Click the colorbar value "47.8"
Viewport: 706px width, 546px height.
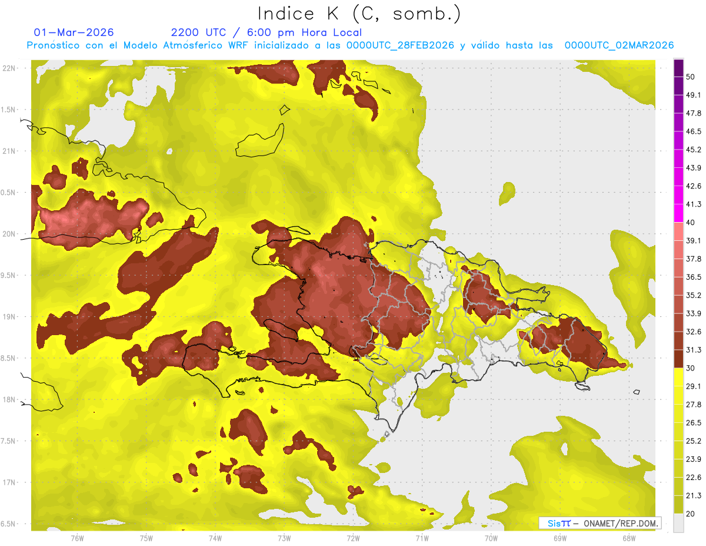click(x=694, y=113)
